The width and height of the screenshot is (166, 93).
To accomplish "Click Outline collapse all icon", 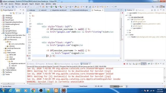I will 155,10.
